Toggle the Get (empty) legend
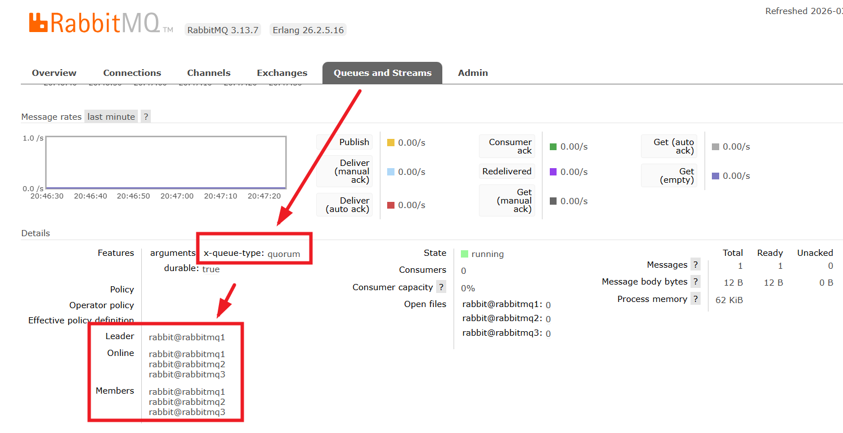This screenshot has height=433, width=843. coord(669,175)
